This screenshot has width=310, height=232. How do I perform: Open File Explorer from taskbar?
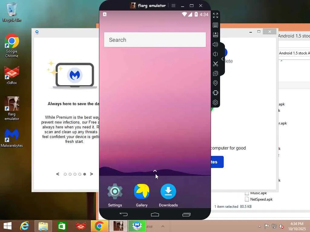(x=43, y=226)
